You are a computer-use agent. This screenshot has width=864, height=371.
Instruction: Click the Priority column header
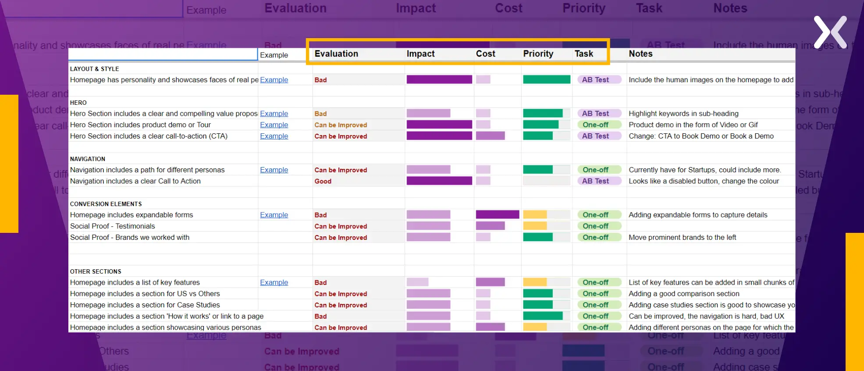pyautogui.click(x=538, y=54)
